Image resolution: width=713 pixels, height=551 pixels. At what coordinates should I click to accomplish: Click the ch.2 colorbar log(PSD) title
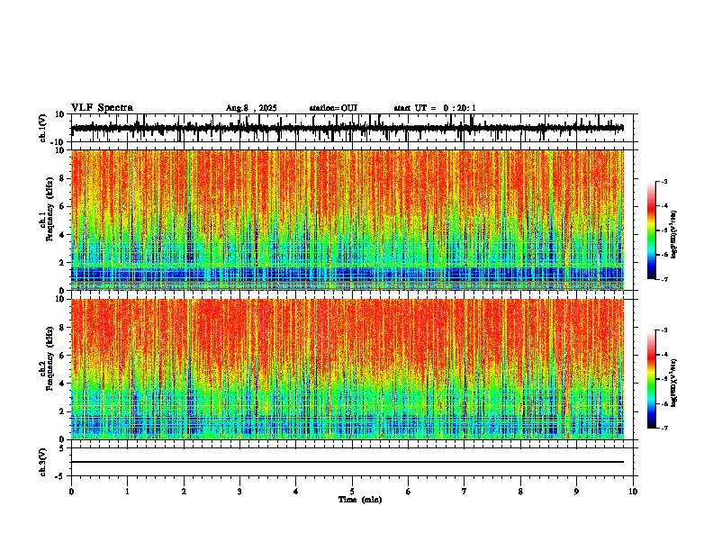point(674,383)
